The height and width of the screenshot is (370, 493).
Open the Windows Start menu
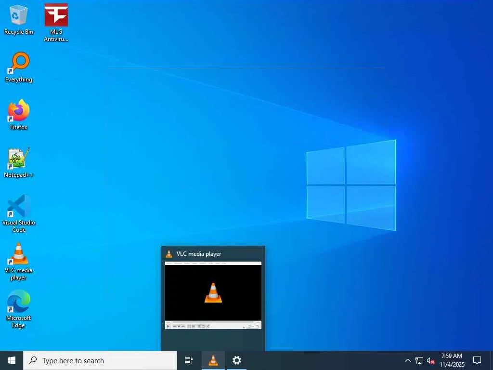tap(12, 360)
